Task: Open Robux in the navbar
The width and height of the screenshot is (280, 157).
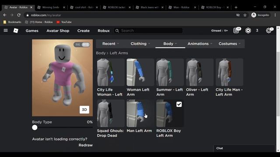Action: (104, 31)
